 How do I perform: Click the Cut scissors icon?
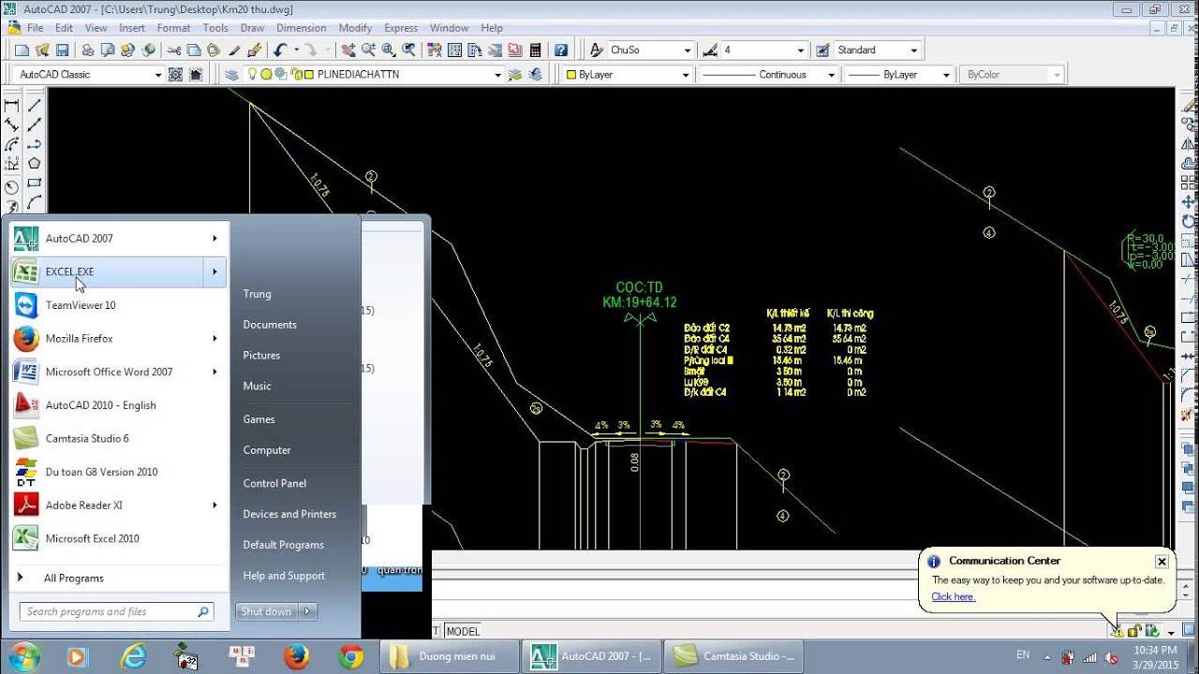[x=173, y=51]
